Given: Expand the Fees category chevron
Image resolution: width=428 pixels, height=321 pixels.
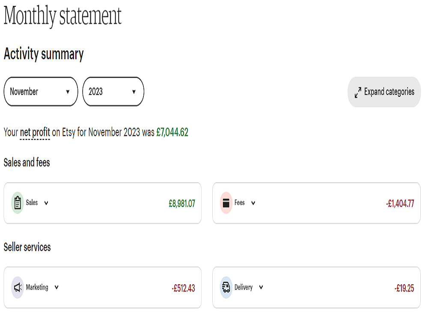Looking at the screenshot, I should pyautogui.click(x=253, y=203).
